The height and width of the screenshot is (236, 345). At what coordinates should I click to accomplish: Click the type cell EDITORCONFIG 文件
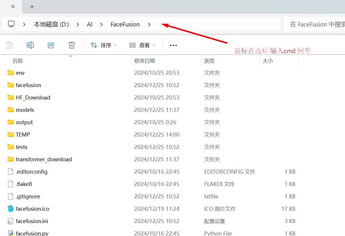[230, 172]
